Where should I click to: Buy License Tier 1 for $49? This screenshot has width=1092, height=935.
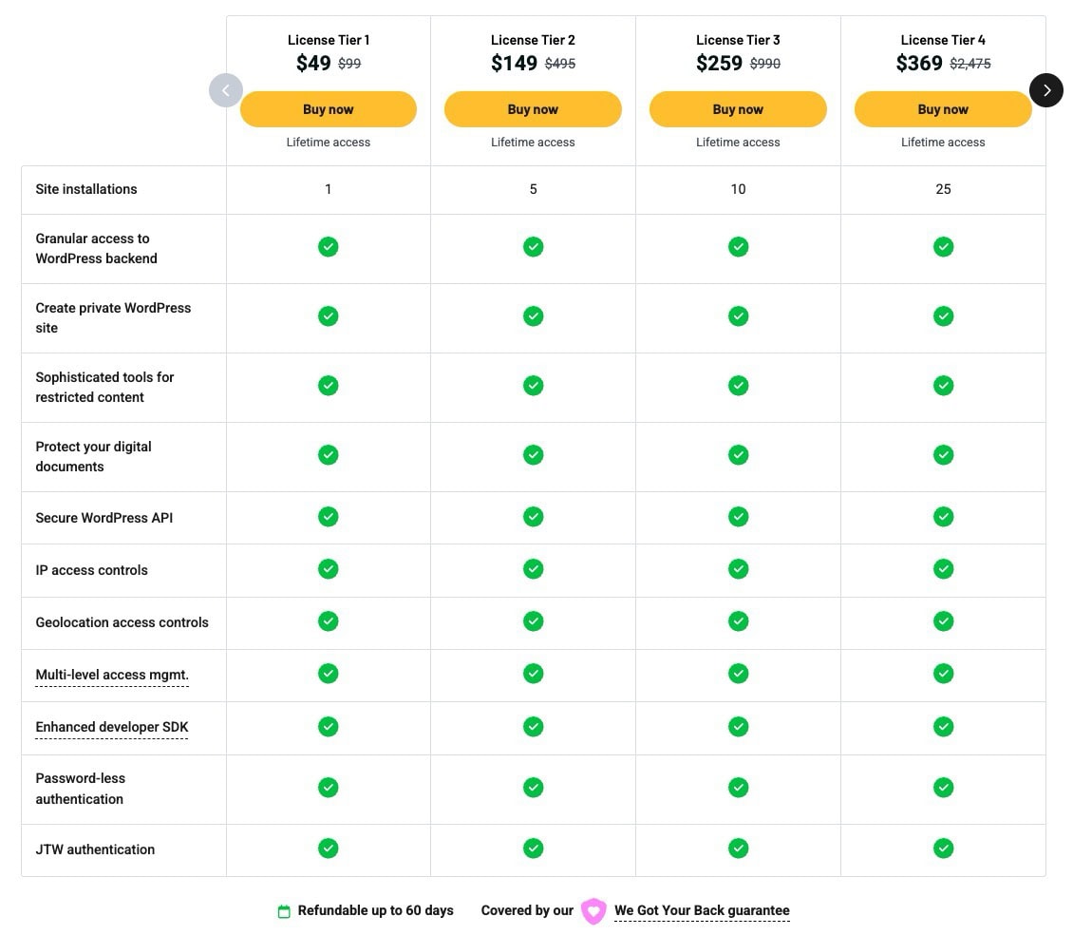(328, 109)
